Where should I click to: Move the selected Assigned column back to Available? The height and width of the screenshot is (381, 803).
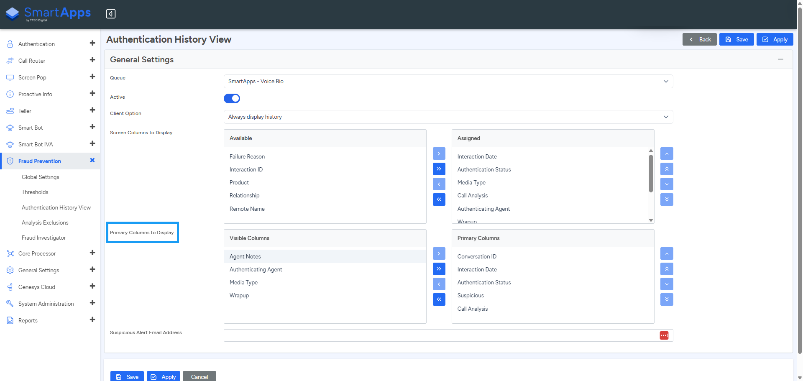click(439, 184)
